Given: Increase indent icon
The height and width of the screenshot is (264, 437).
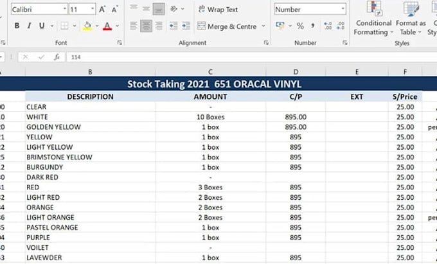Looking at the screenshot, I should click(186, 26).
